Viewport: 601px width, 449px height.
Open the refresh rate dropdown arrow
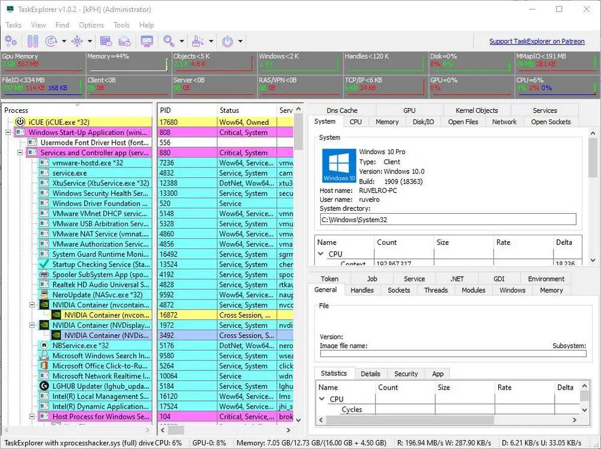[64, 41]
